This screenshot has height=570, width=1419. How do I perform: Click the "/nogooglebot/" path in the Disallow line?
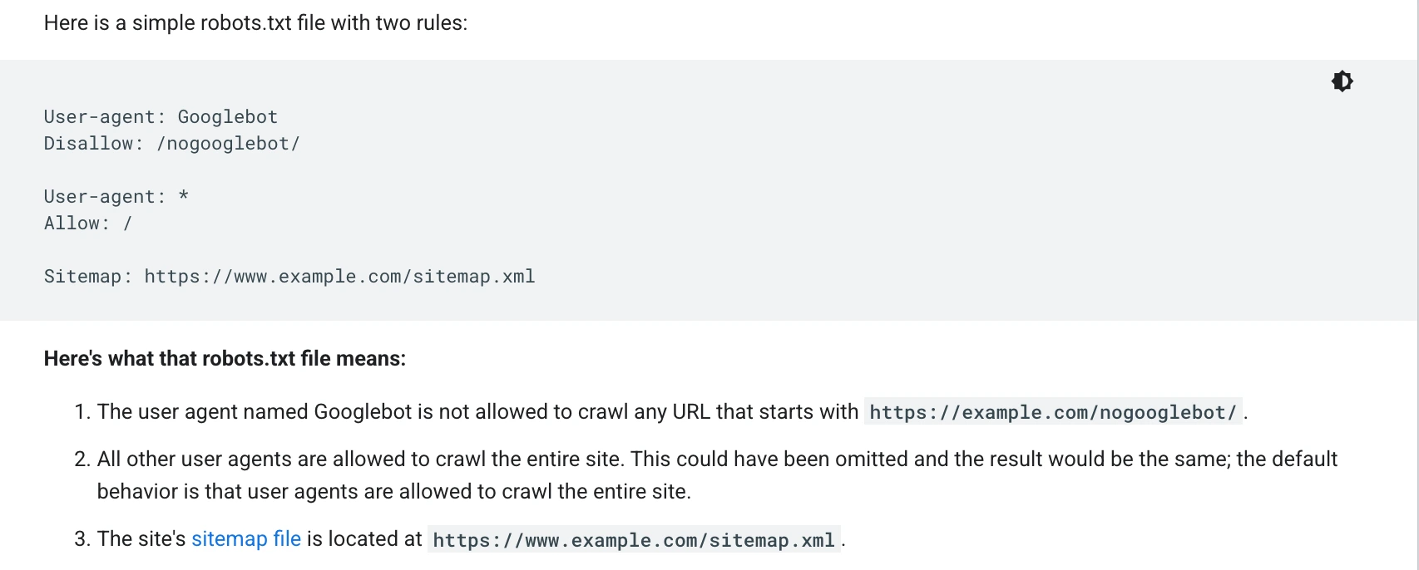[x=228, y=144]
